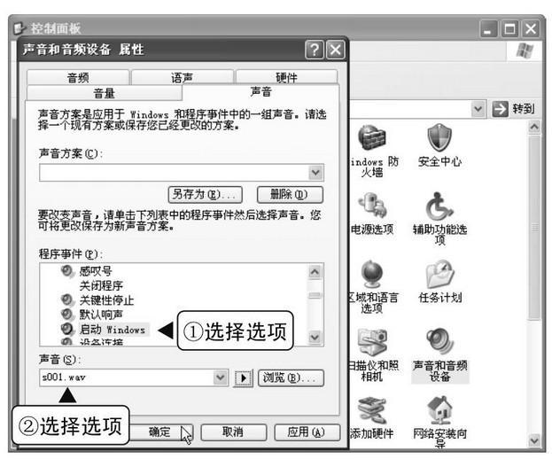This screenshot has width=552, height=459.
Task: Click the 取消 button
Action: click(233, 432)
